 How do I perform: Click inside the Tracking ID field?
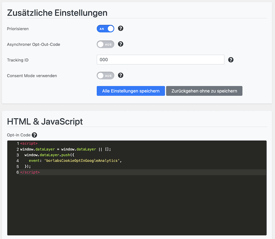[160, 59]
